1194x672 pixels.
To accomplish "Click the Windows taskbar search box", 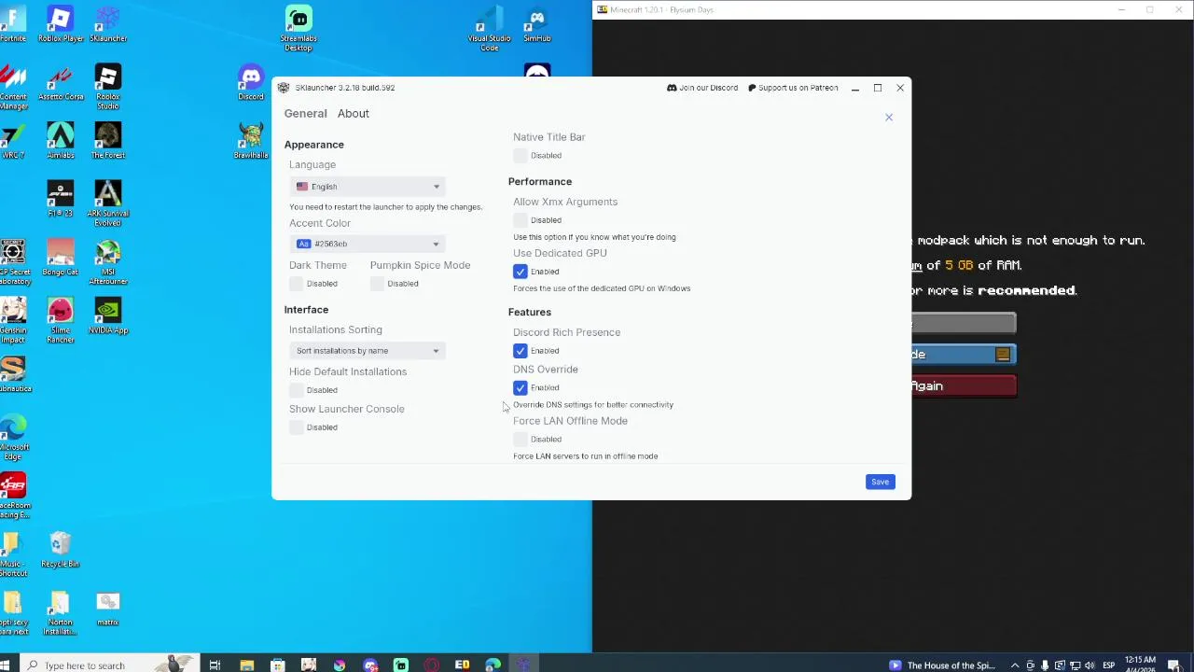I will [x=109, y=665].
